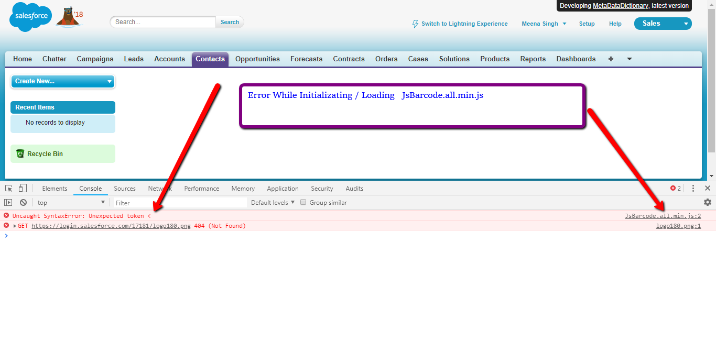
Task: Select the DevTools inspect element icon
Action: tap(9, 188)
